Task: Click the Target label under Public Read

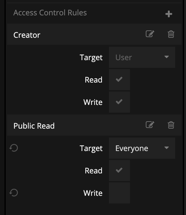Action: coord(91,148)
